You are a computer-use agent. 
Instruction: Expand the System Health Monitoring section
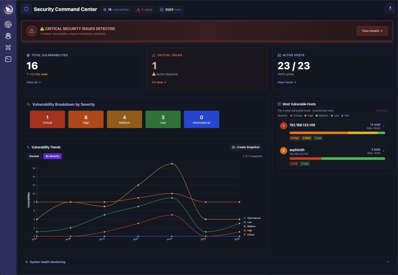click(207, 262)
